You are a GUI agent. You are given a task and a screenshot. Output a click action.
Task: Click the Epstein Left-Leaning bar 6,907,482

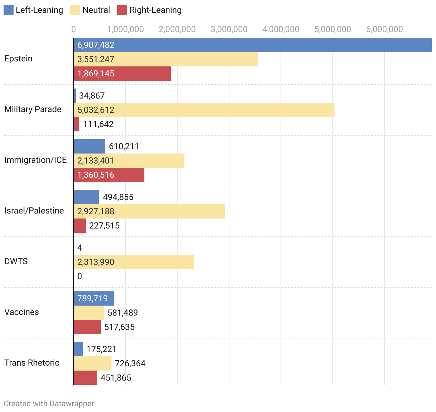pyautogui.click(x=252, y=45)
